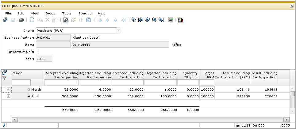
Task: Expand the Origin dropdown arrow
Action: (x=118, y=30)
